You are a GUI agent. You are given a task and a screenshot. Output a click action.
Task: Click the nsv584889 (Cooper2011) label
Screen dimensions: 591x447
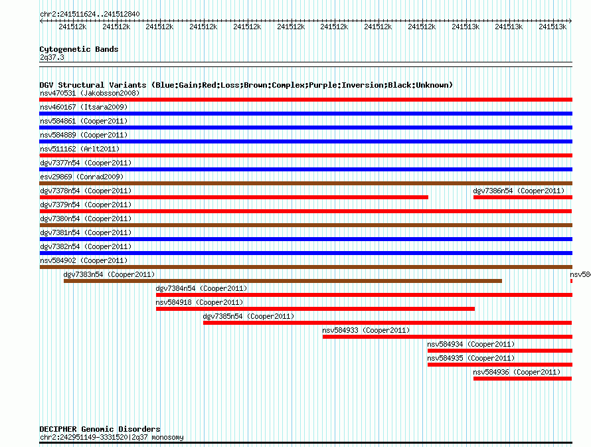pyautogui.click(x=84, y=135)
